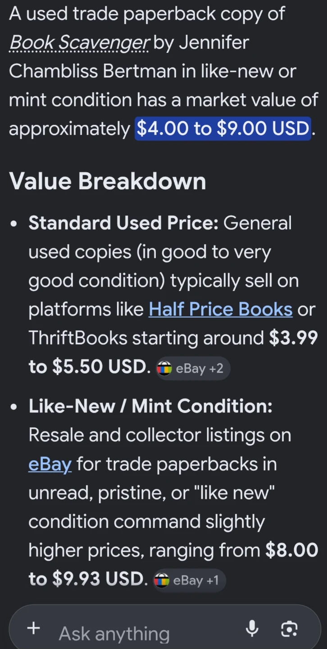This screenshot has height=649, width=327.
Task: Tap the highlighted $4.00 to $9.00 USD text
Action: point(223,129)
